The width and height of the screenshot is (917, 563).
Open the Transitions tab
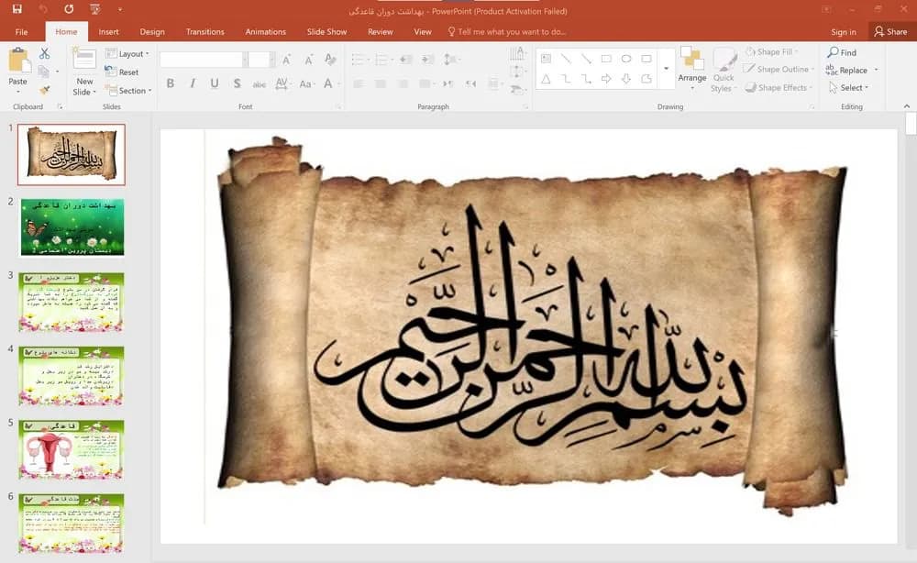204,31
